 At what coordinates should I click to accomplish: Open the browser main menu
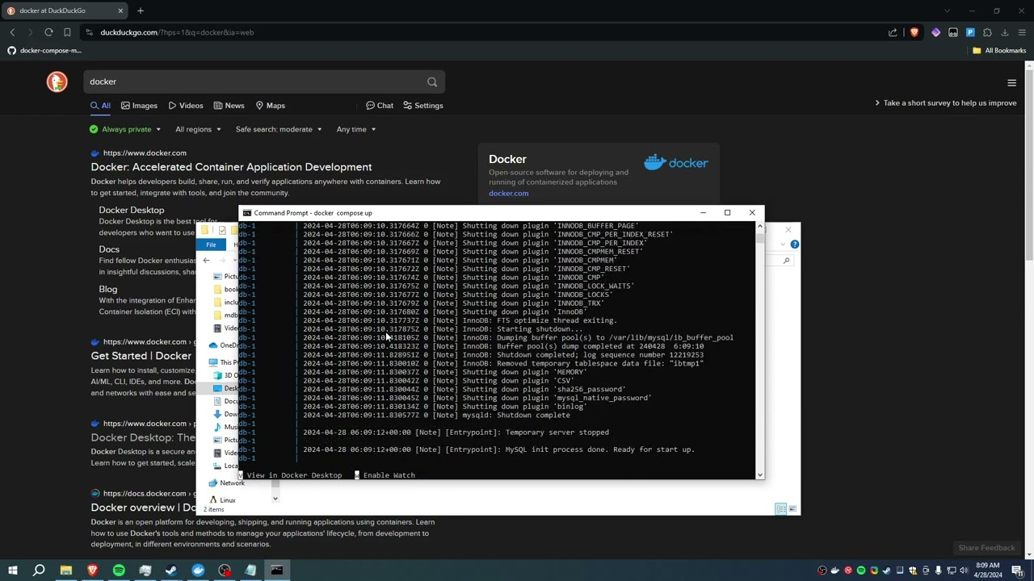tap(1022, 32)
